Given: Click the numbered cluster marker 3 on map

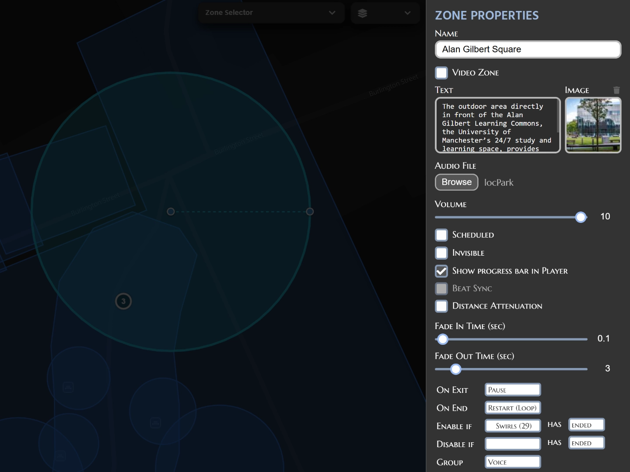Looking at the screenshot, I should pyautogui.click(x=123, y=301).
